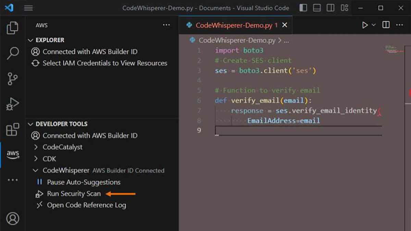Select the AWS icon in the activity bar

coord(13,155)
